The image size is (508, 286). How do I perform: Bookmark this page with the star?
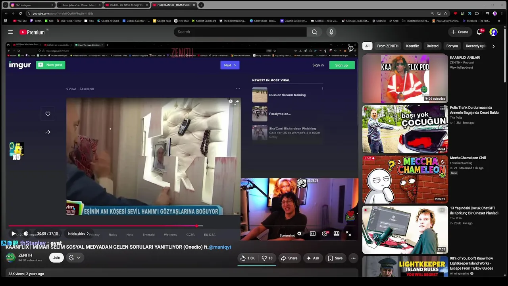tap(445, 14)
